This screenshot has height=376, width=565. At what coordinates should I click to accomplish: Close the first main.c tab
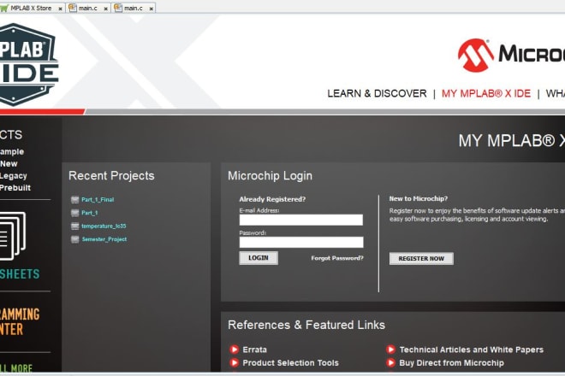coord(105,9)
